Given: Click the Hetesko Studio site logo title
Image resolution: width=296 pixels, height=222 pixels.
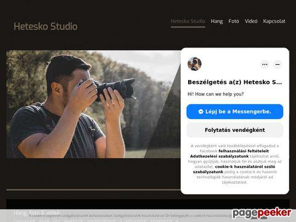Looking at the screenshot, I should pyautogui.click(x=46, y=27).
